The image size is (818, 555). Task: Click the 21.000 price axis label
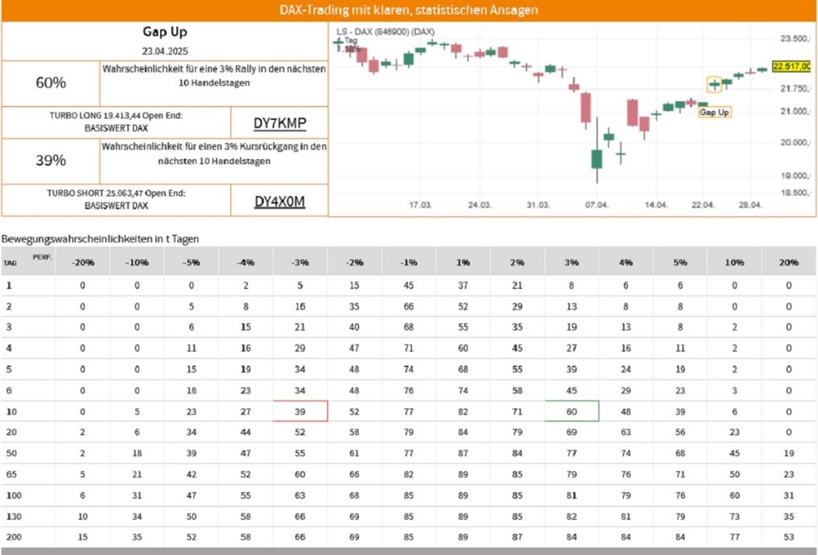coord(795,111)
